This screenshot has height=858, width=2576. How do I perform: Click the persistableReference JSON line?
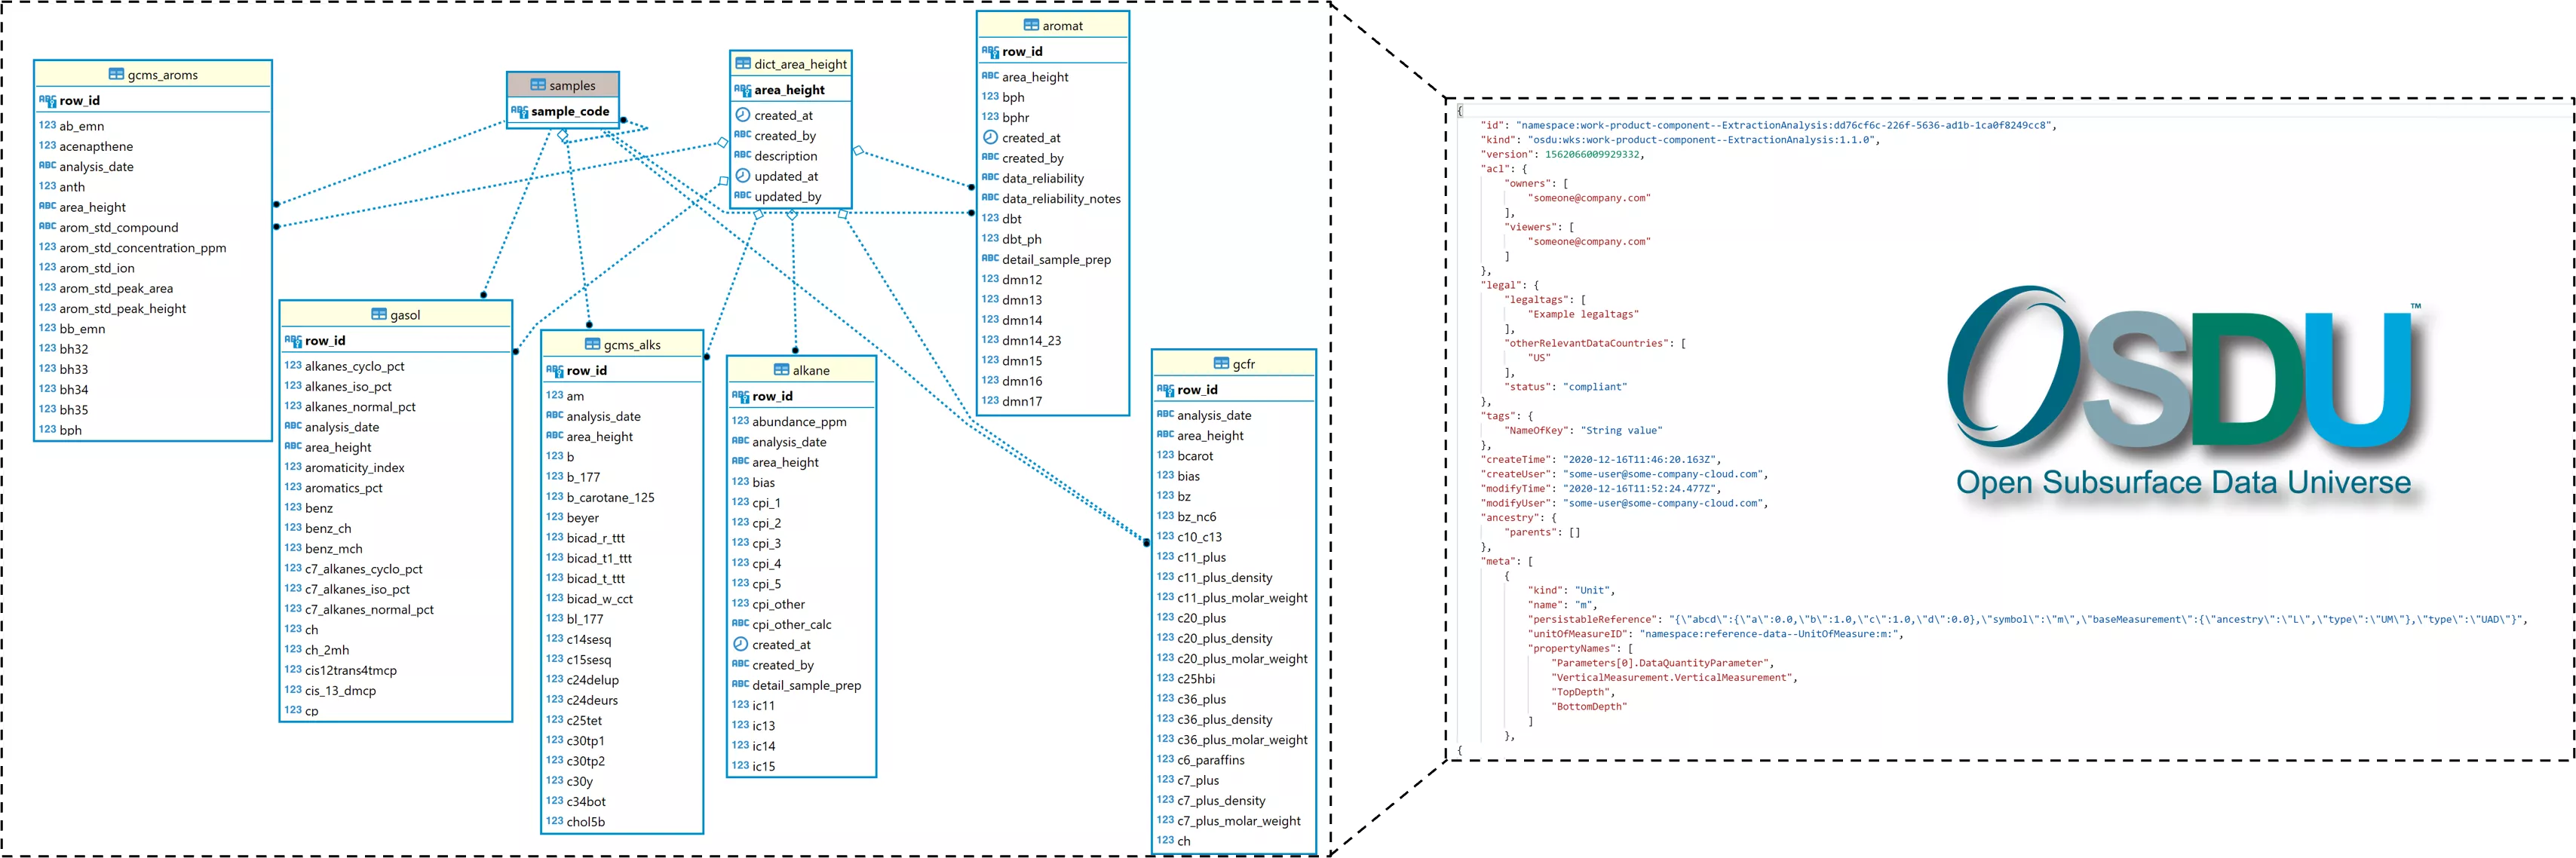(x=2027, y=619)
